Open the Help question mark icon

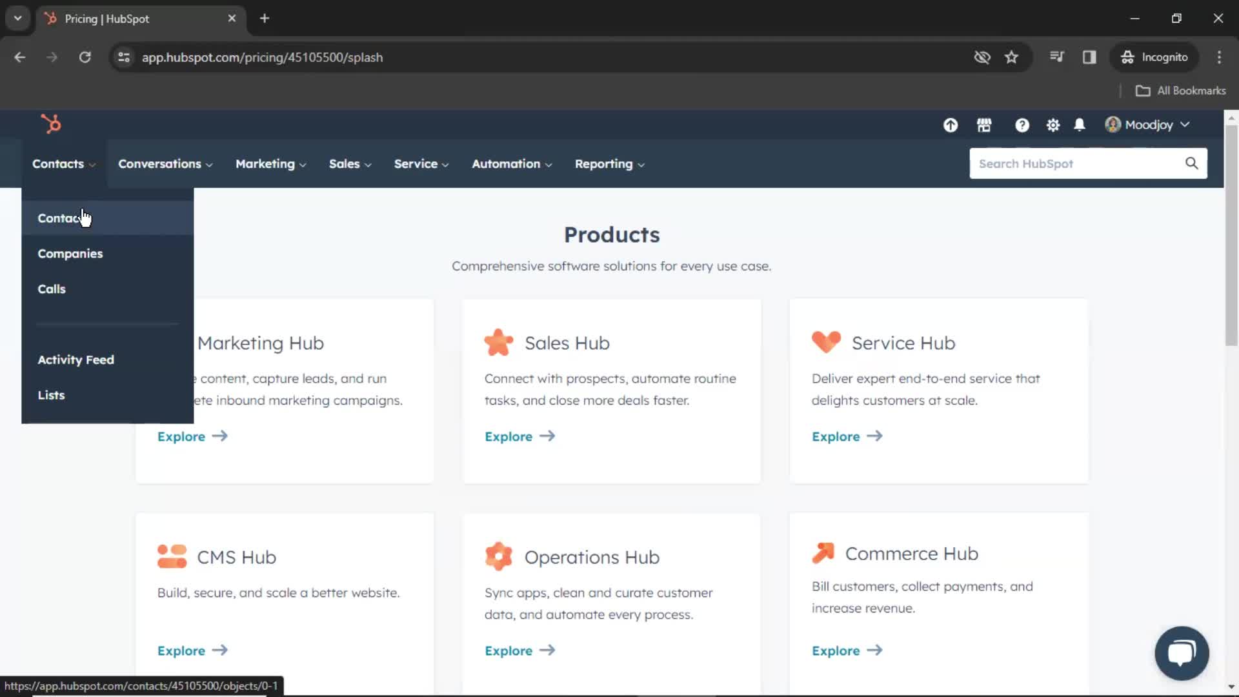1022,125
